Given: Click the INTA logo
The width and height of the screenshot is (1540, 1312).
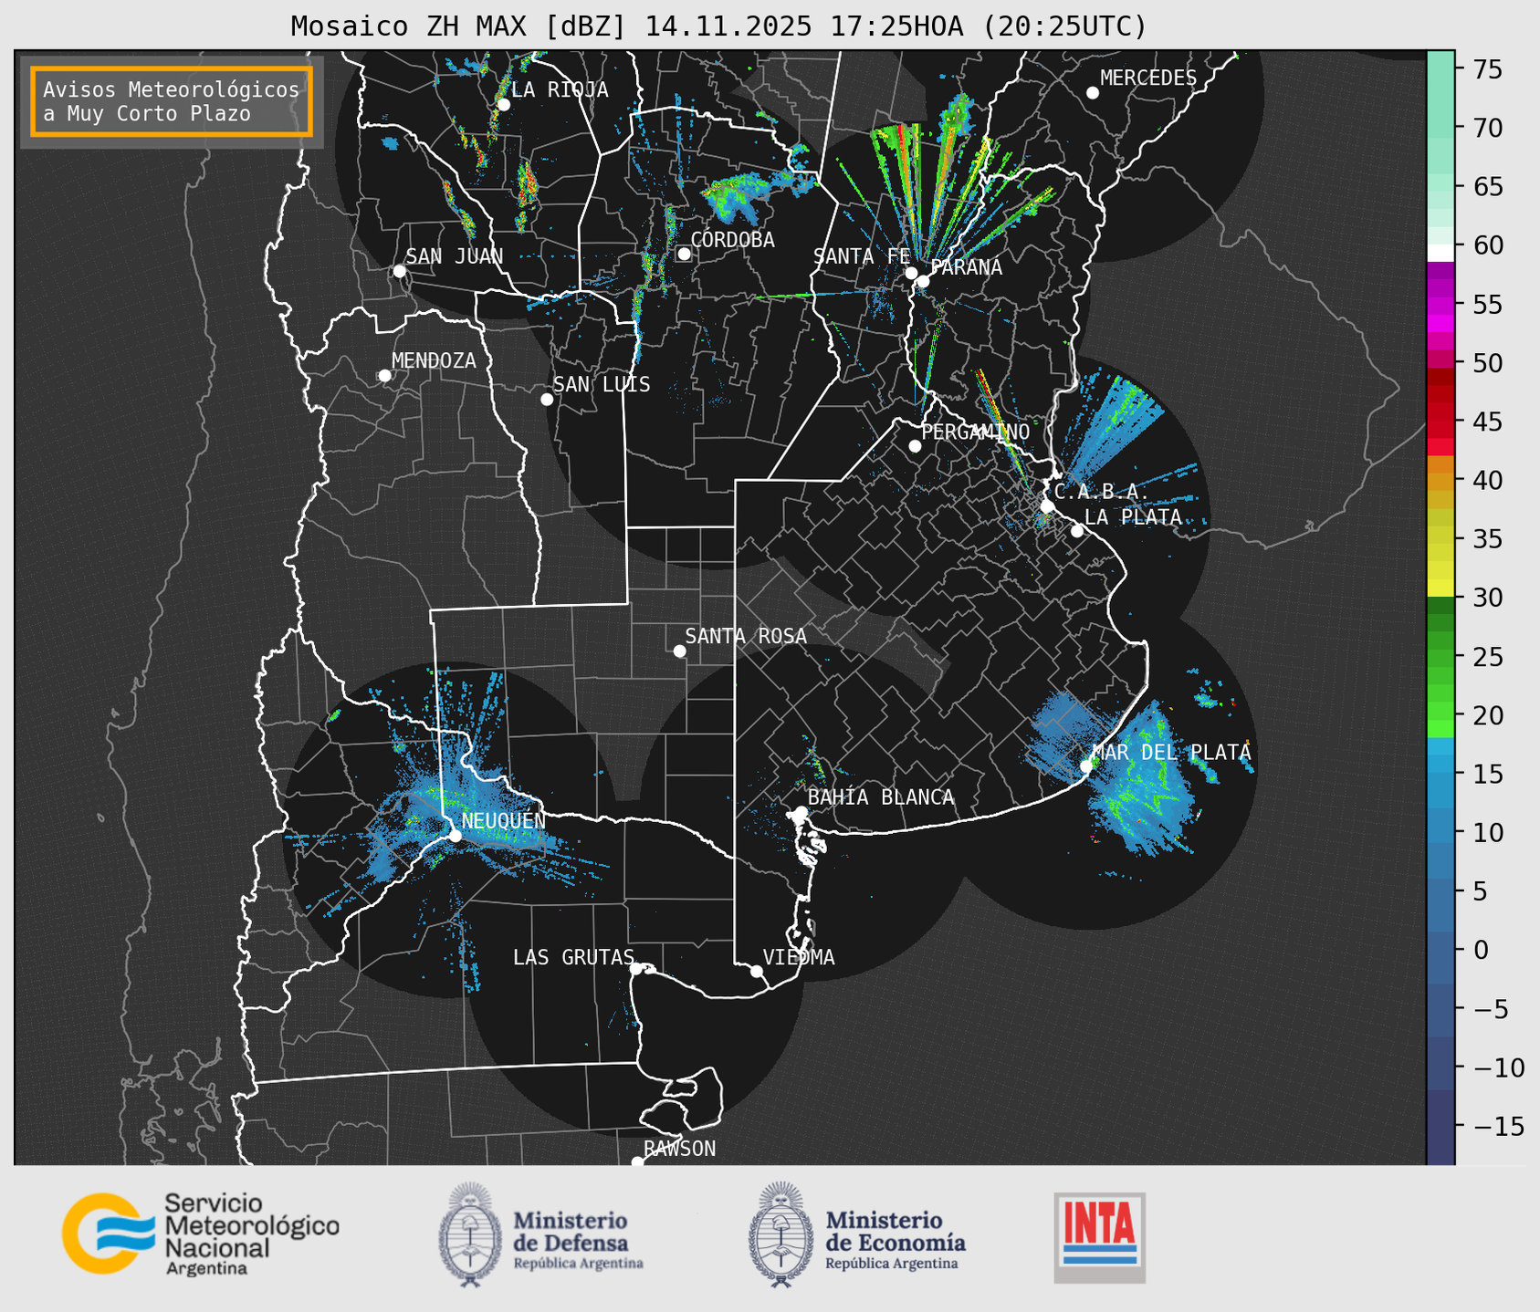Looking at the screenshot, I should point(1099,1237).
